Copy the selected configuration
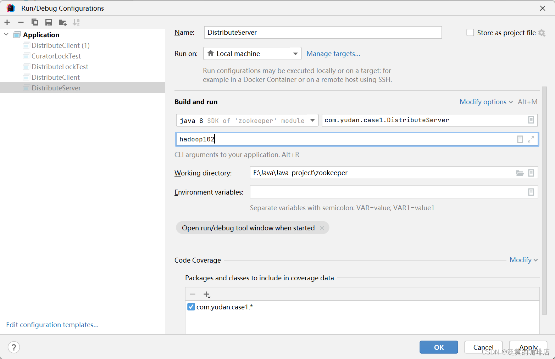The height and width of the screenshot is (359, 555). click(x=35, y=22)
